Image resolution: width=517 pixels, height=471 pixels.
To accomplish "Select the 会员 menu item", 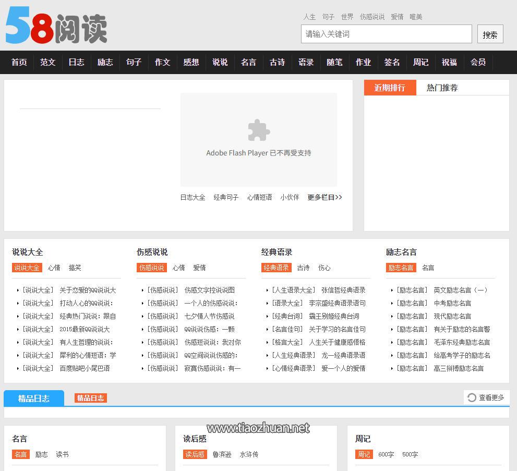I will pos(478,62).
